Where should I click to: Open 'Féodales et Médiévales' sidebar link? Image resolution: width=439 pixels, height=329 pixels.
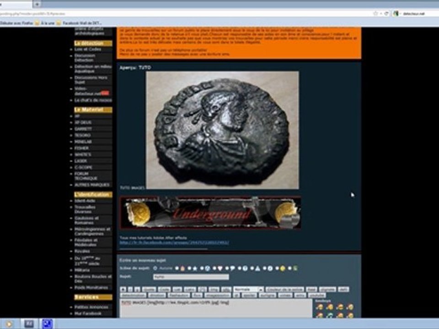pyautogui.click(x=86, y=242)
